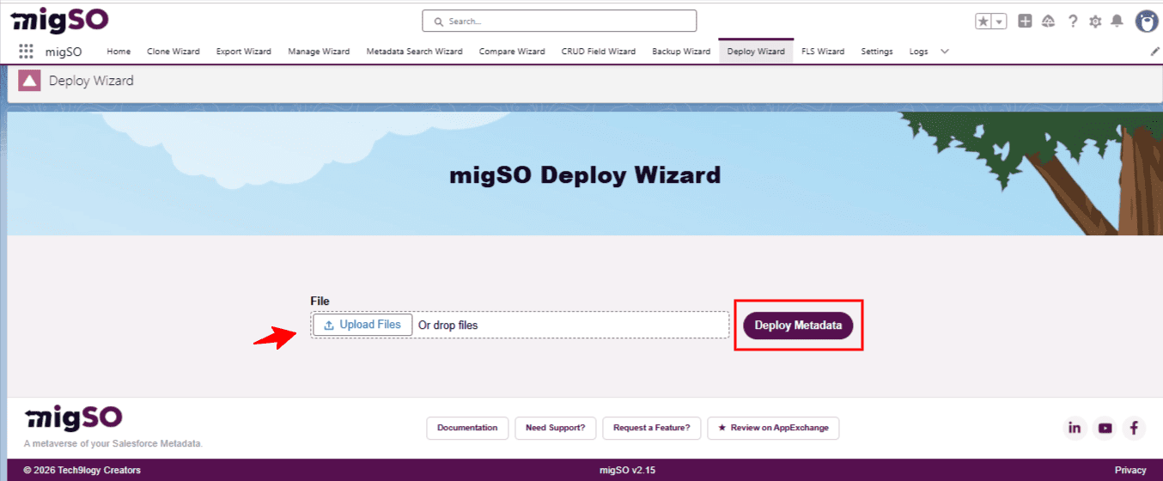
Task: Go to the Home tab
Action: point(119,52)
